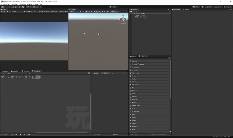This screenshot has width=233, height=138.
Task: Click the PlayMaker play button at bottom
Action: click(x=20, y=135)
